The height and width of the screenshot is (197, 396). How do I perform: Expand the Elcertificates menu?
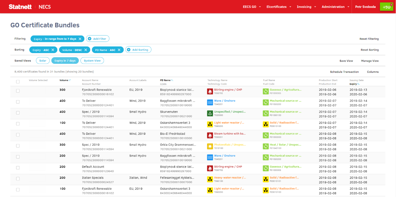[x=279, y=7]
